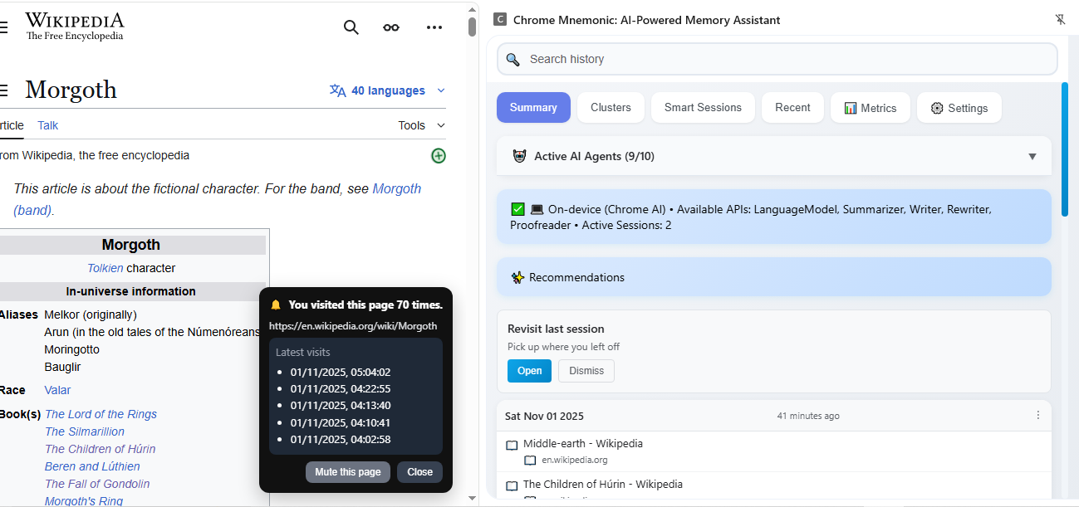Open The Children of Húrin book link
This screenshot has height=507, width=1079.
pos(101,449)
